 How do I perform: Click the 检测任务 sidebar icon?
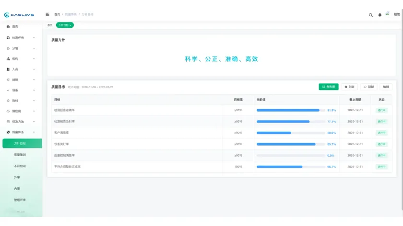point(8,38)
